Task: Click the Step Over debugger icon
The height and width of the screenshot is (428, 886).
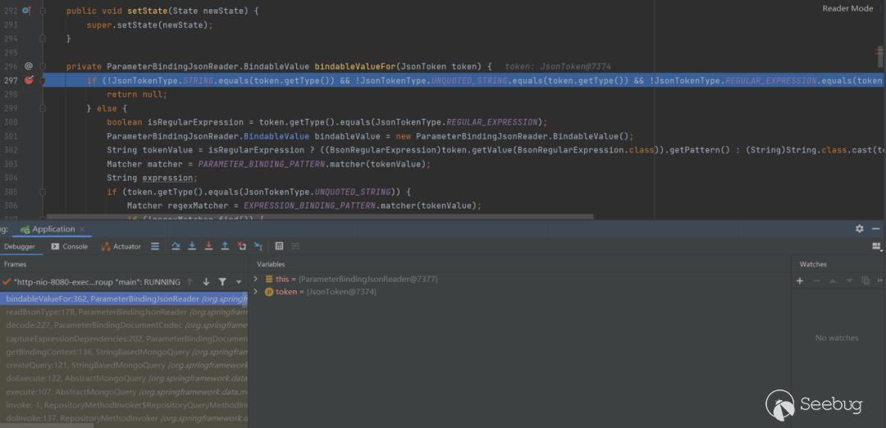Action: (176, 246)
